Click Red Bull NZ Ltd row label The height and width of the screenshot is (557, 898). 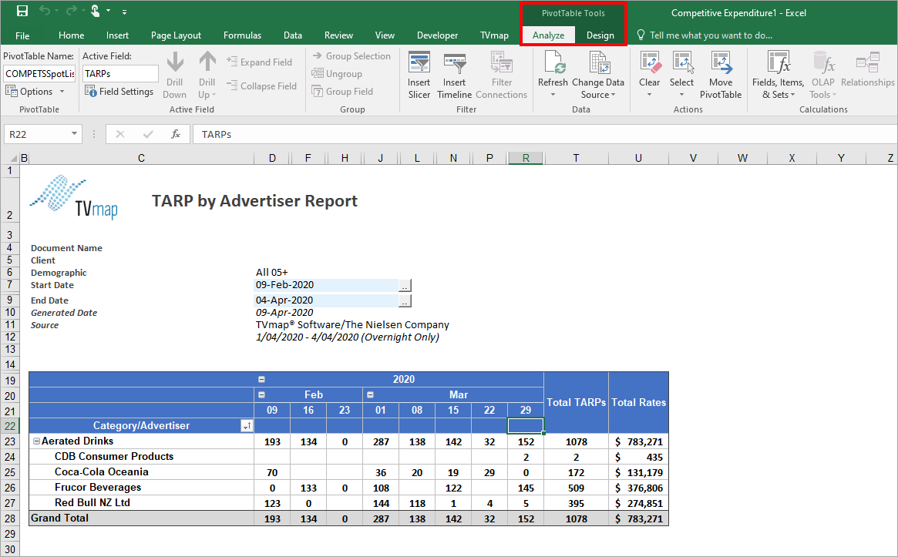(92, 503)
